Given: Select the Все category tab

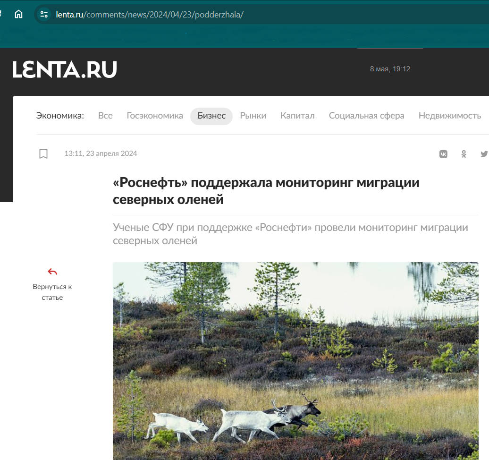Looking at the screenshot, I should tap(105, 116).
